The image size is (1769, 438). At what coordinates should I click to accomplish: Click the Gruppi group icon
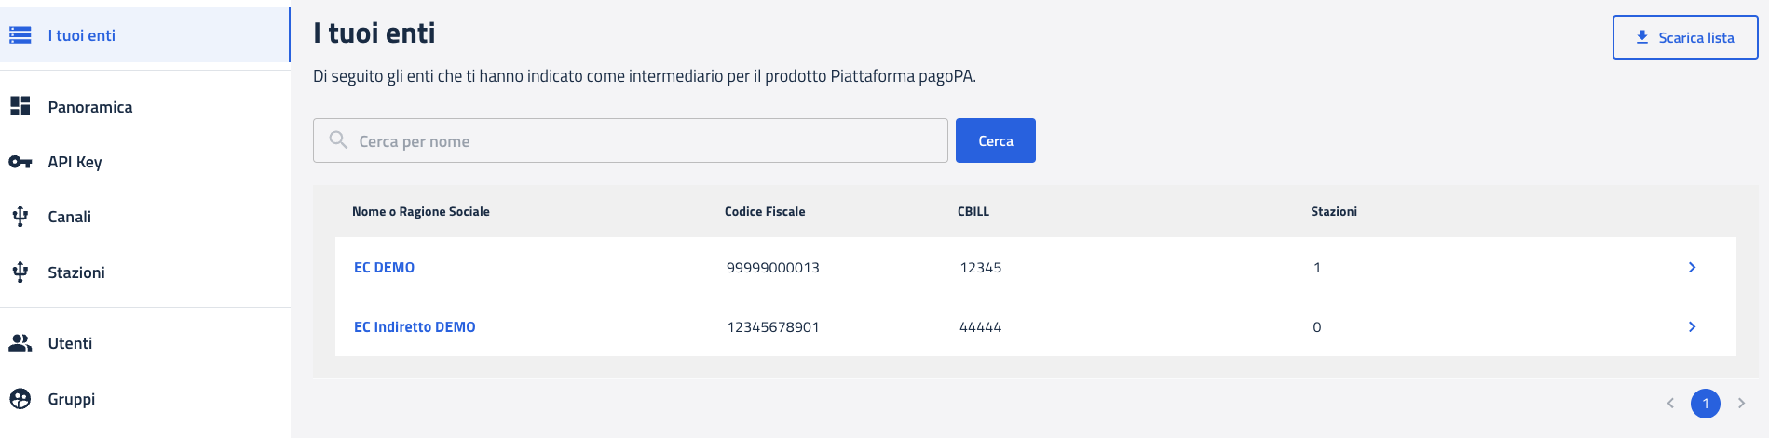(20, 399)
